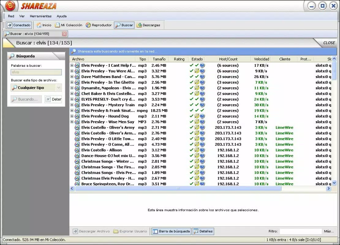Click the Shareaza logo icon
This screenshot has width=340, height=245.
[10, 6]
